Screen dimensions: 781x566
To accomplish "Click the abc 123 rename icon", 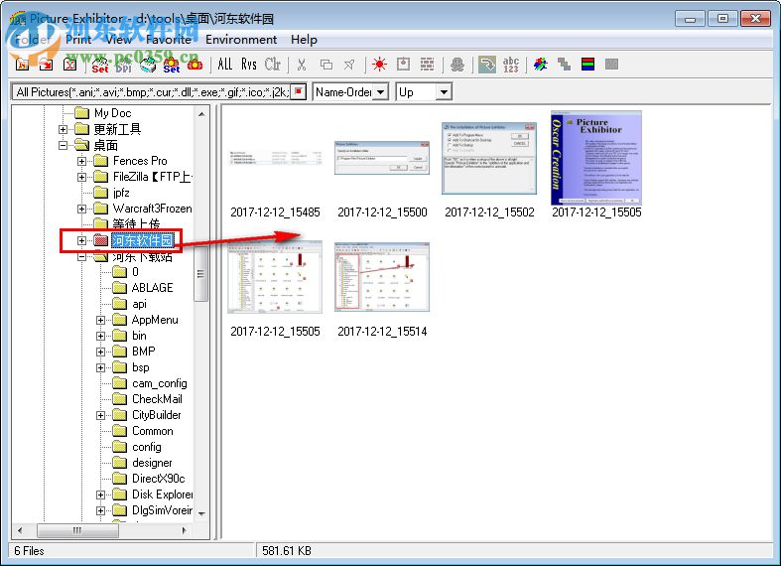I will pos(511,65).
